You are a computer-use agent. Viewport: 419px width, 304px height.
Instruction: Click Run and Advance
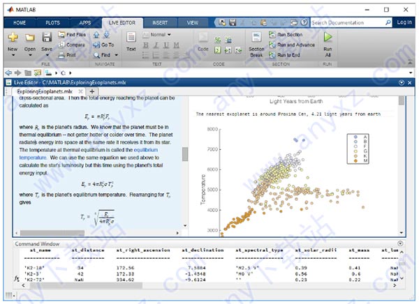tap(292, 45)
